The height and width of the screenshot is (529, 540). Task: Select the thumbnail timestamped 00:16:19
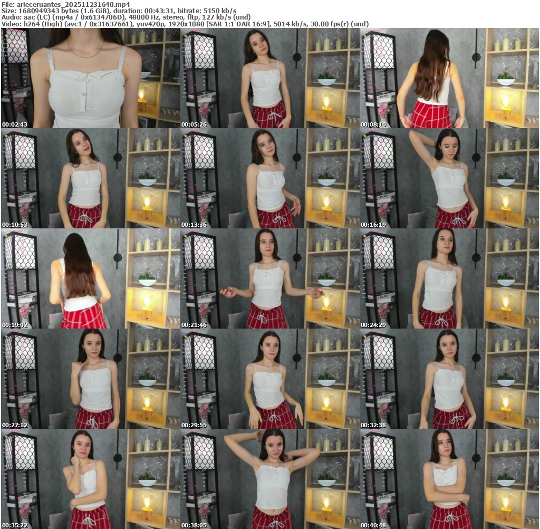[449, 178]
